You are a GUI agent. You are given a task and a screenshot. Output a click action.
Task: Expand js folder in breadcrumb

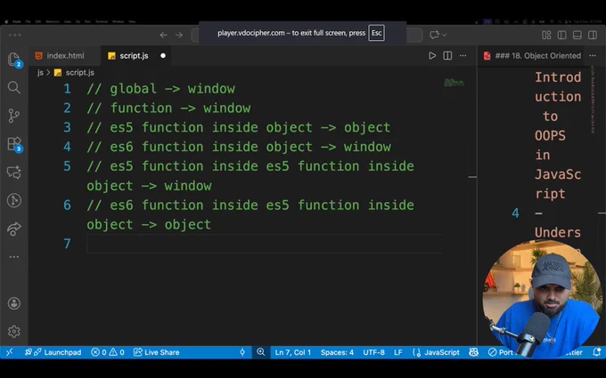coord(40,73)
